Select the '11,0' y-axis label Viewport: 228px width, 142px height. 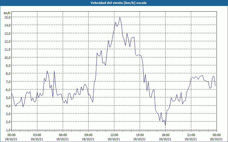pos(7,49)
